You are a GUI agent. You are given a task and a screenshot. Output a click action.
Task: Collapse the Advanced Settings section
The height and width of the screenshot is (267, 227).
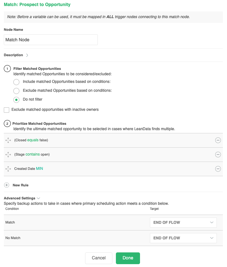coord(38,198)
